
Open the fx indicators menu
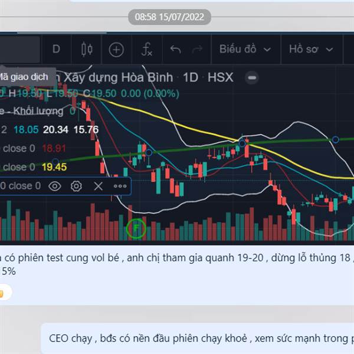tap(147, 50)
